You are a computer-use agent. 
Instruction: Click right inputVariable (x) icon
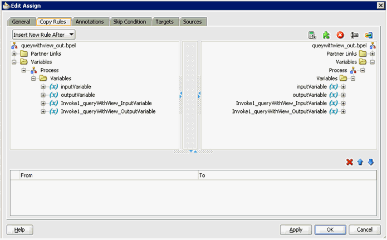coord(334,87)
